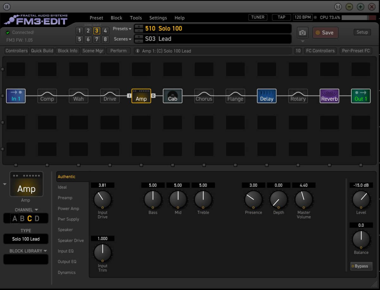Click the pause icon at top left
Viewport: 380px width, 290px height.
pos(7,6)
